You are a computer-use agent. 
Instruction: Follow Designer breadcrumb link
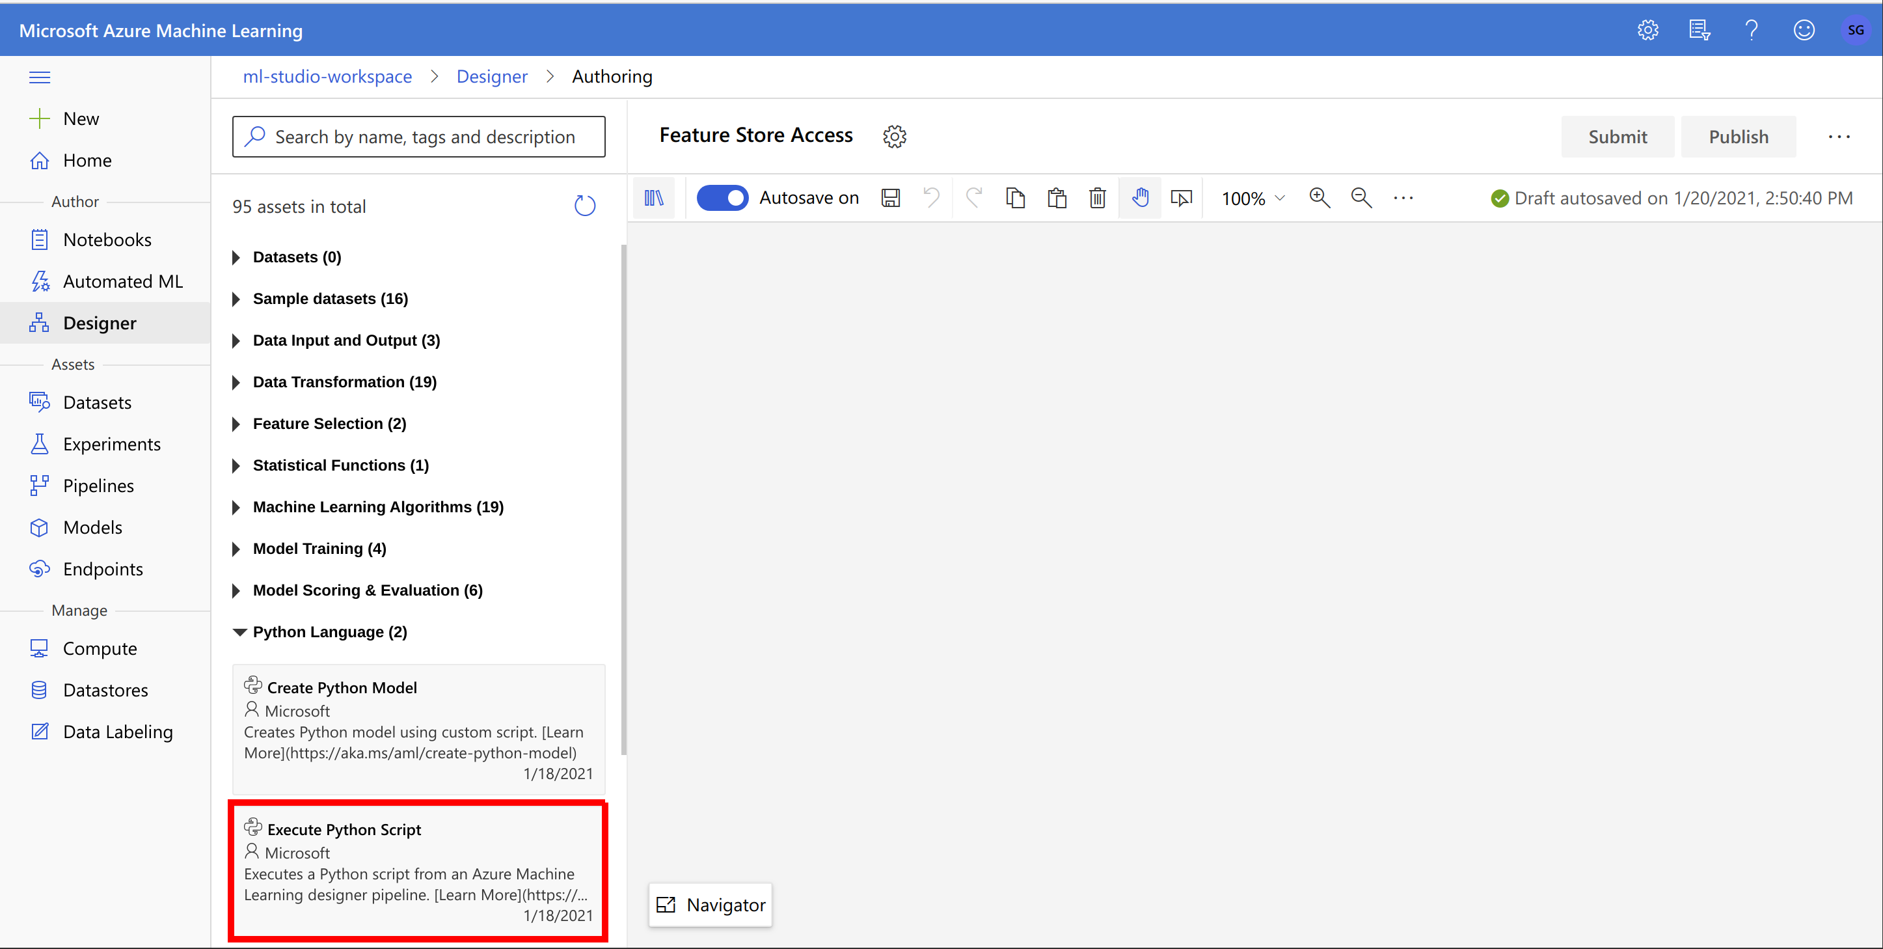pyautogui.click(x=492, y=76)
